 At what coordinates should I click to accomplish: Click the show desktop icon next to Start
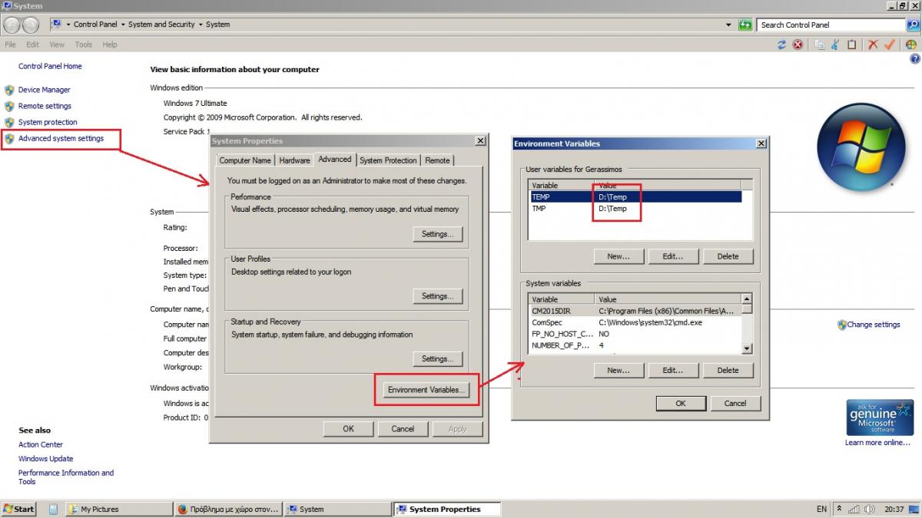[53, 509]
